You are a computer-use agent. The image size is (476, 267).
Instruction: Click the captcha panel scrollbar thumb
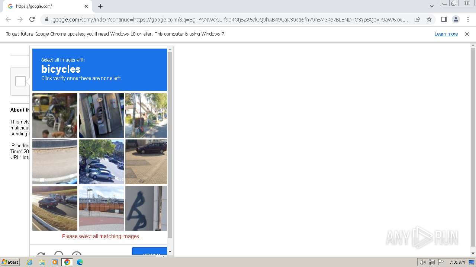[x=170, y=145]
